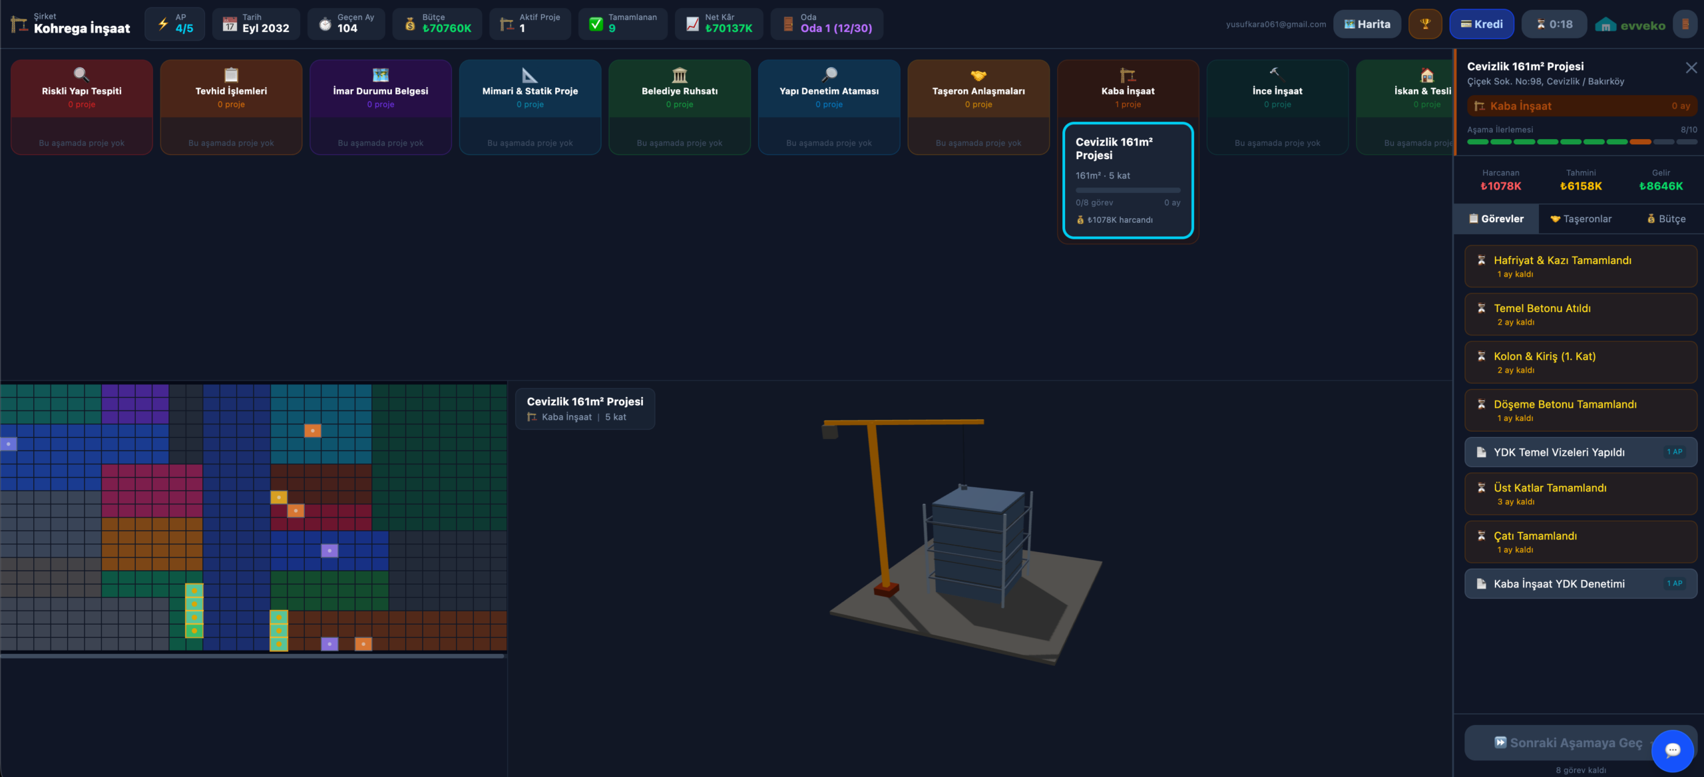The height and width of the screenshot is (777, 1704).
Task: Open the Cevizlik 161m² Projesi card
Action: pyautogui.click(x=1128, y=180)
